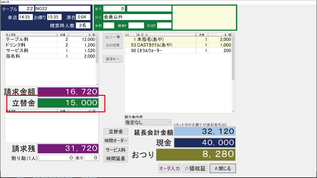Click the green 立替金 amount box
Viewport: 317px width, 178px height.
click(x=68, y=103)
